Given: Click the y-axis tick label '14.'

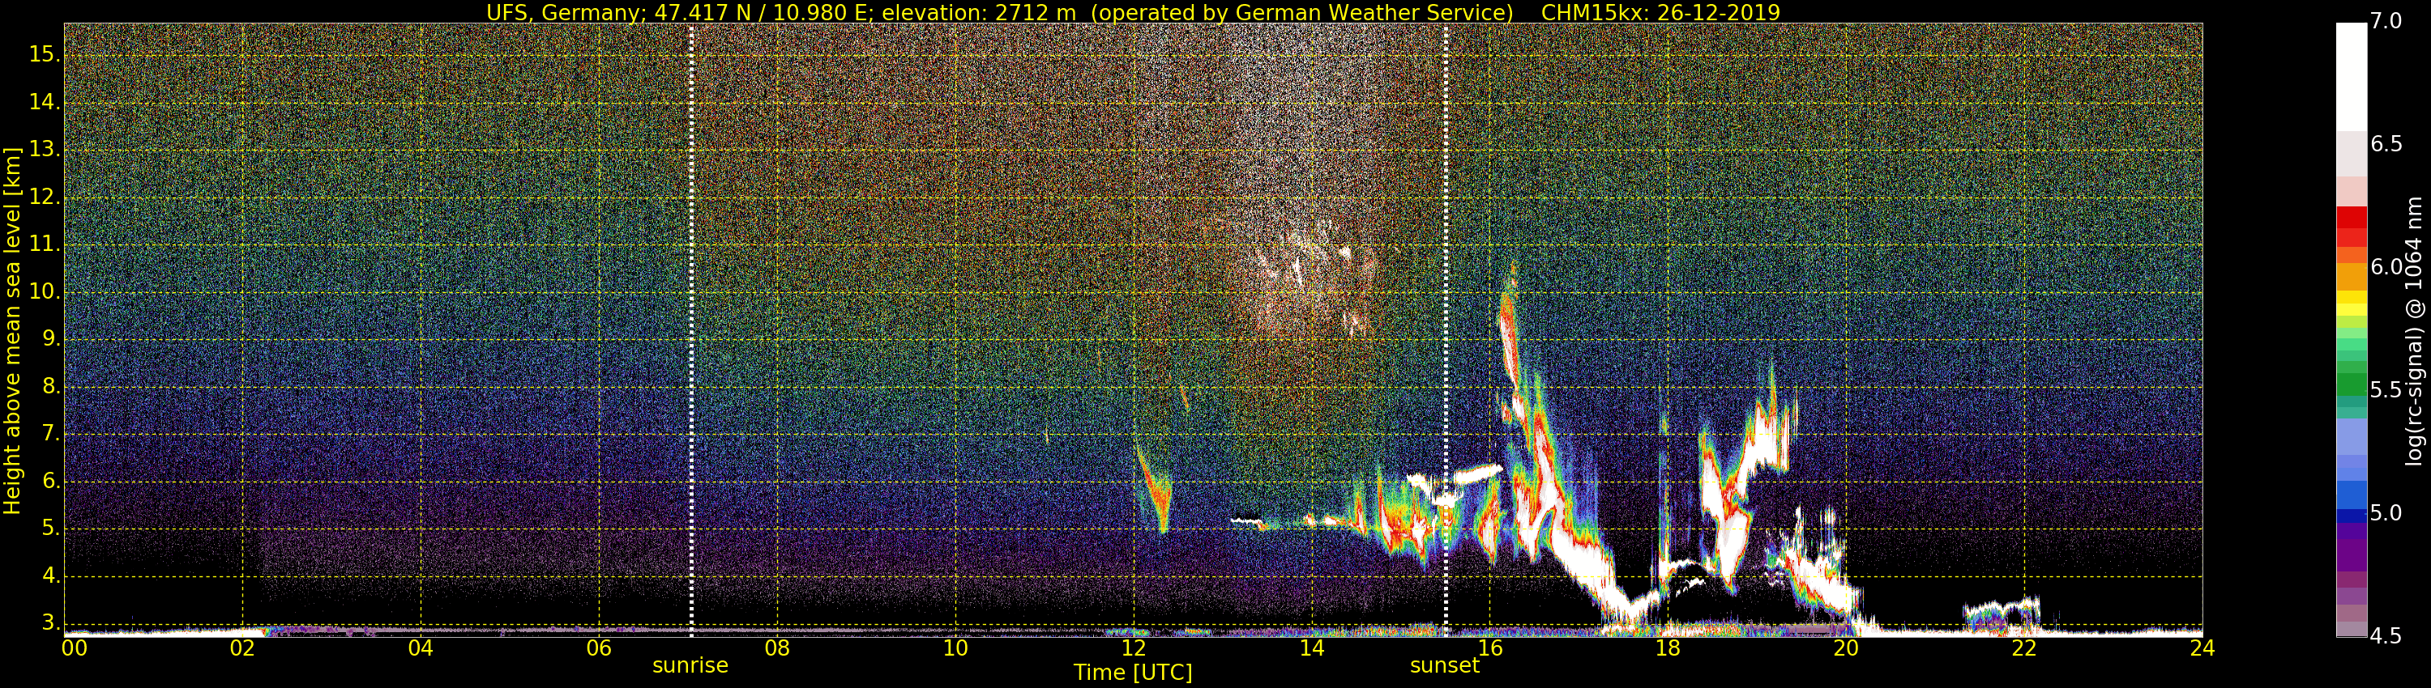Looking at the screenshot, I should tap(45, 102).
